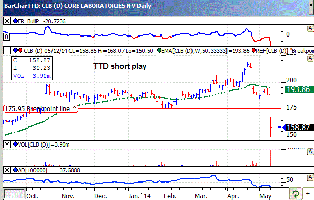Click the AD[100000]= 37.6888 label

pos(49,170)
